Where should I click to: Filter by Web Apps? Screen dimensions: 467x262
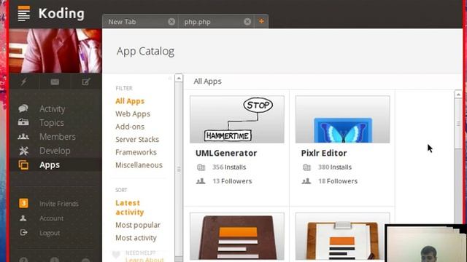pyautogui.click(x=133, y=114)
